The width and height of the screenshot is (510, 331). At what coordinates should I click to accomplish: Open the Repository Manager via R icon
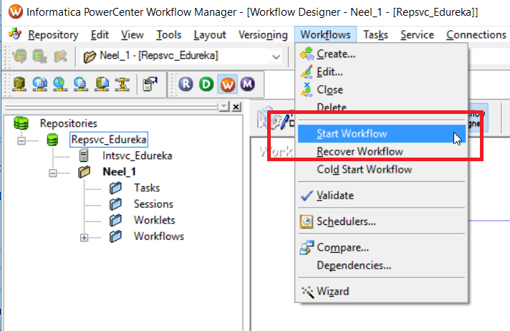point(186,85)
